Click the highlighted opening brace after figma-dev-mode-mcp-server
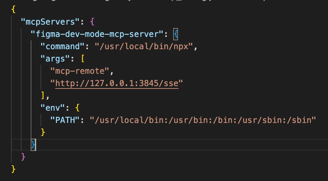Viewport: 328px width, 181px height. pos(176,34)
